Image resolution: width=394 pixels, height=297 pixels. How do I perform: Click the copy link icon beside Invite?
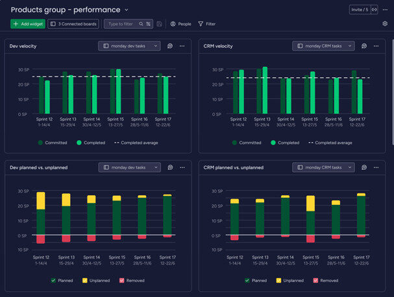(x=374, y=10)
